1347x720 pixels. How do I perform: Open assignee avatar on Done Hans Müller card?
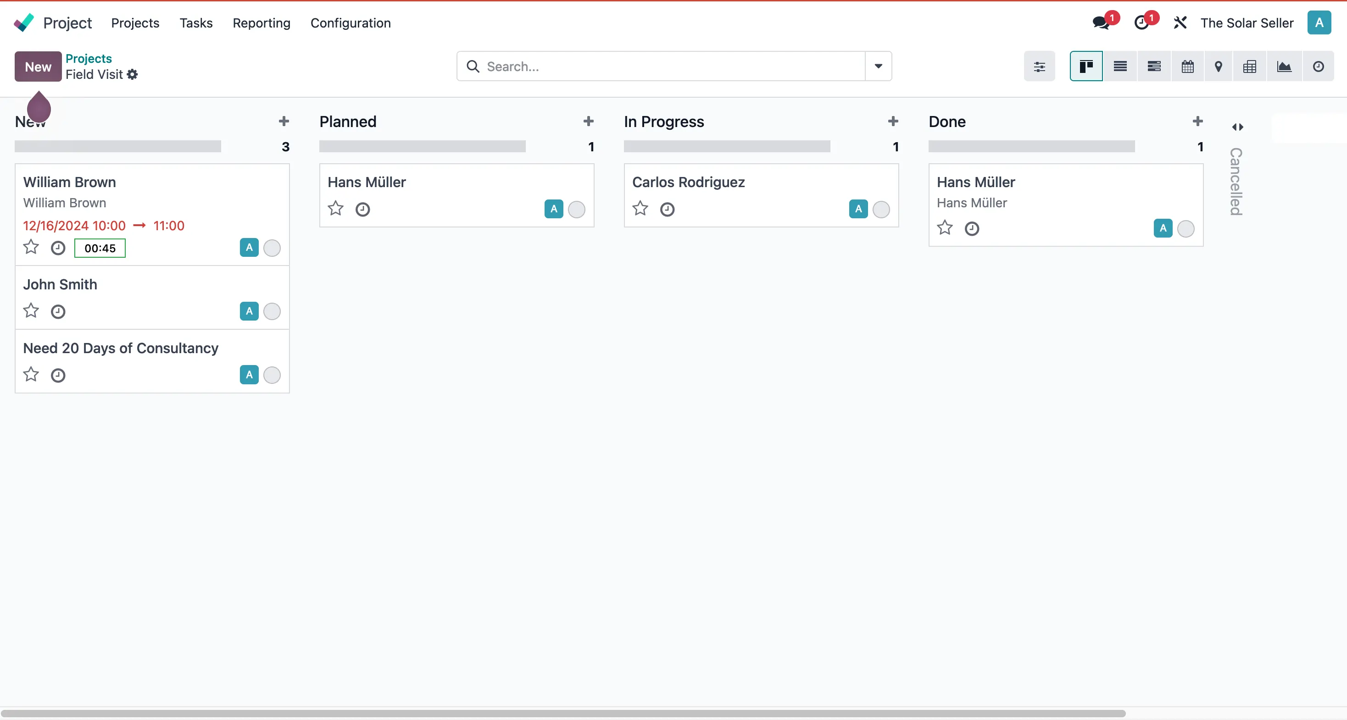point(1163,228)
